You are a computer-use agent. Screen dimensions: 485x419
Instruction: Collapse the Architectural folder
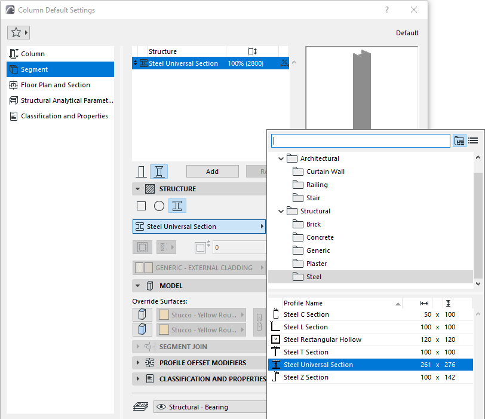[x=281, y=158]
